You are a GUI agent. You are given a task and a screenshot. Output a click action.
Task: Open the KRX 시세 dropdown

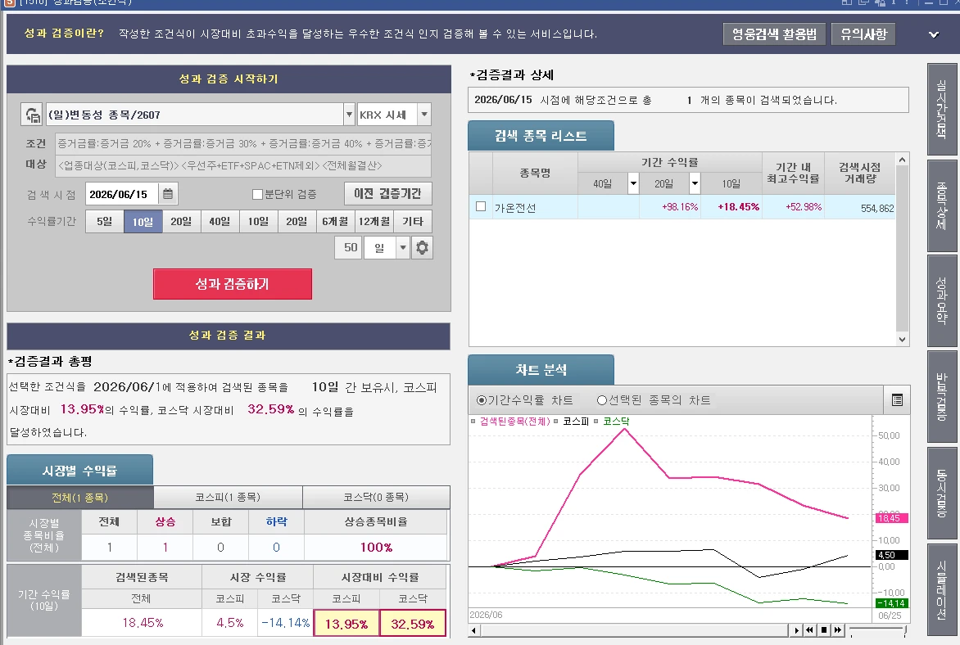click(x=423, y=115)
